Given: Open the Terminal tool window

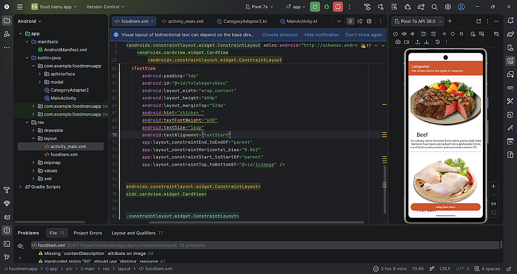Looking at the screenshot, I should [7, 243].
